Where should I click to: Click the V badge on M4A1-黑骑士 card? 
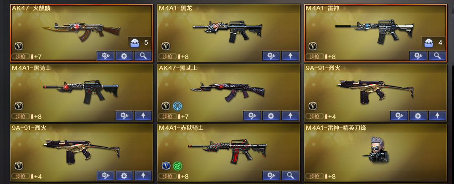19,106
